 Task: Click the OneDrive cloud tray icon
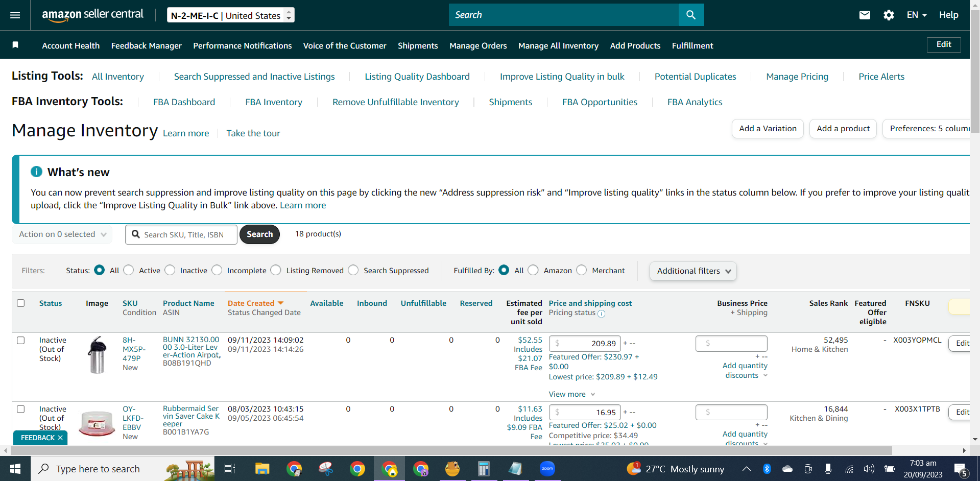click(787, 469)
